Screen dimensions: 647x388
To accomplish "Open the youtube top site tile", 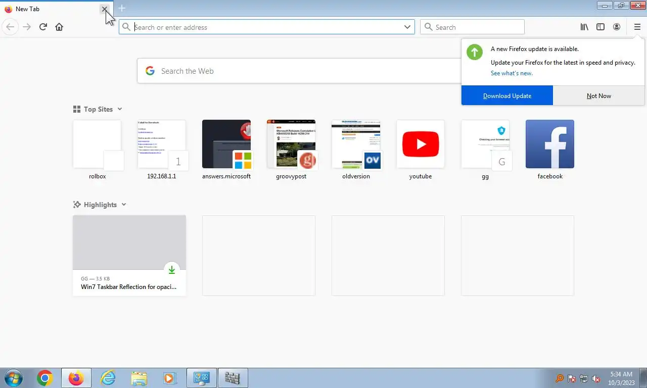I will click(x=421, y=150).
